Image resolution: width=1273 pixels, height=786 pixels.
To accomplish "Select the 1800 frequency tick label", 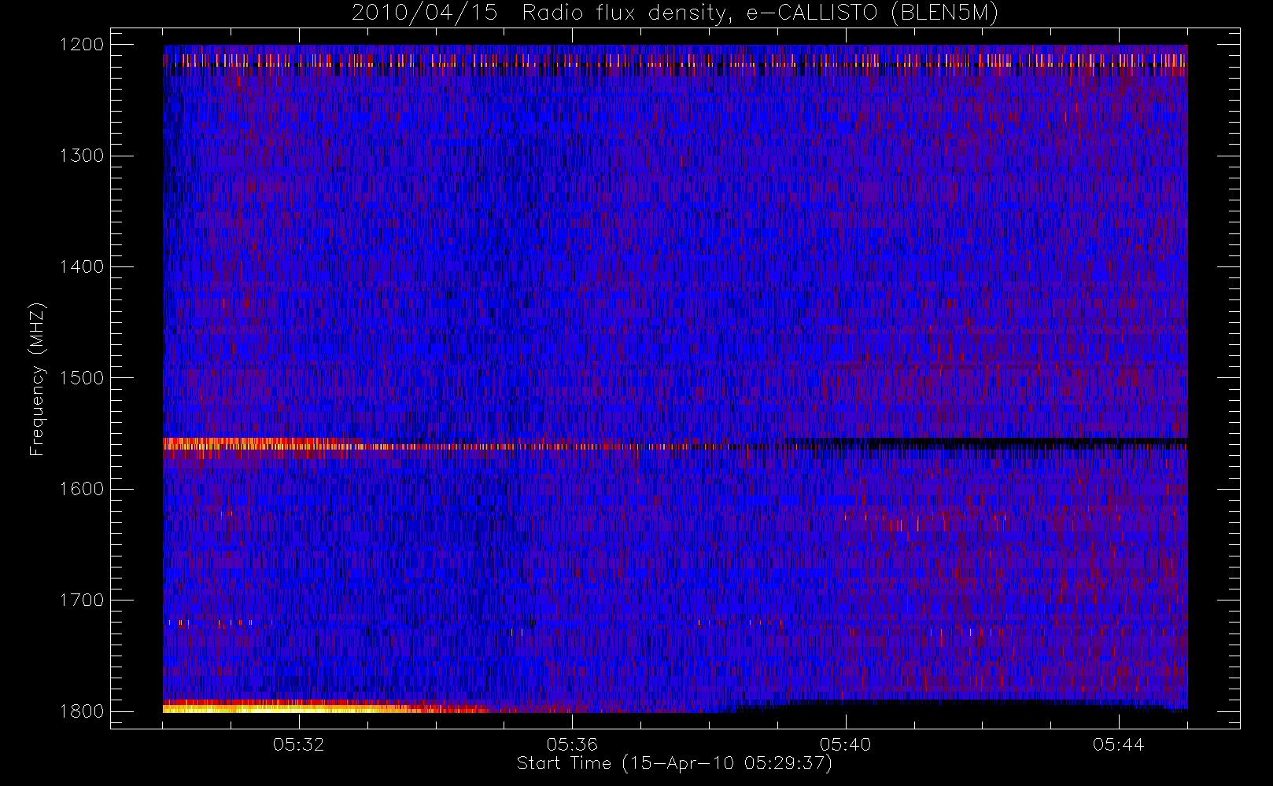I will (82, 711).
